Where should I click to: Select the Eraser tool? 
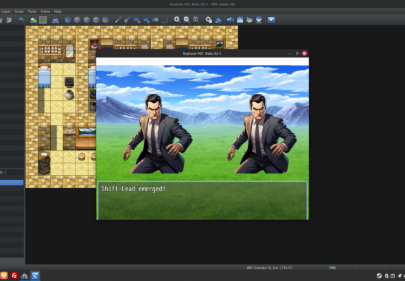pos(127,20)
